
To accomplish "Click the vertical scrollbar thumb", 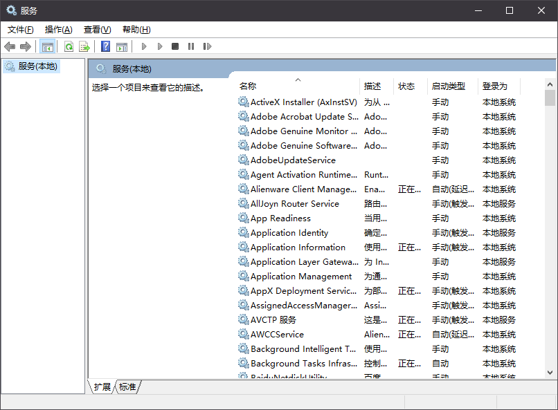I will click(x=550, y=98).
